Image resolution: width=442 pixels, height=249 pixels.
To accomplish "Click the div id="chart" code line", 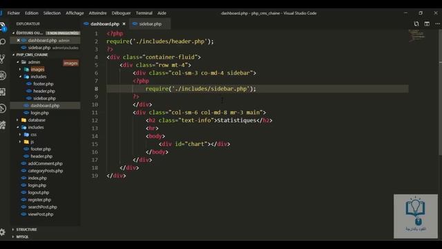I will tap(195, 145).
